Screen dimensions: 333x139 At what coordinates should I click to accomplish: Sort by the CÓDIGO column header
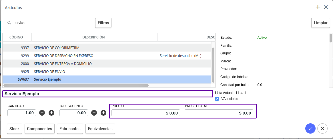point(16,37)
